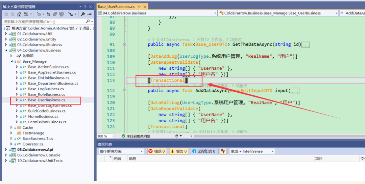Select Base_DepartmentBusiness.cs file
The image size is (365, 184).
pos(53,83)
